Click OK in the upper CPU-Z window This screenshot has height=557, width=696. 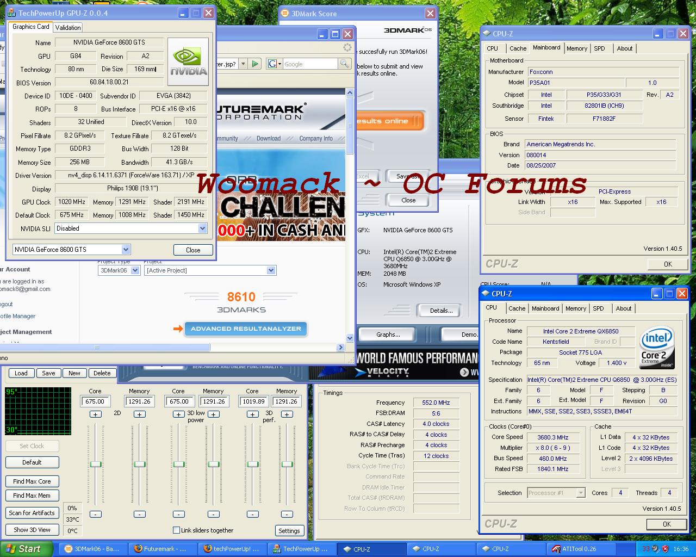click(x=668, y=264)
